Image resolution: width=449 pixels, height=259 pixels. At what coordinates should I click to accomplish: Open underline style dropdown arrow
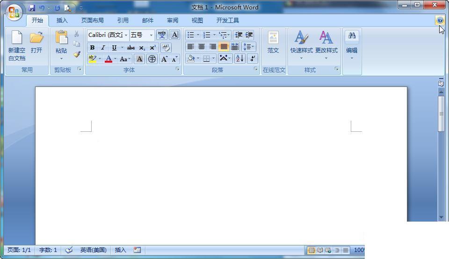(x=122, y=48)
